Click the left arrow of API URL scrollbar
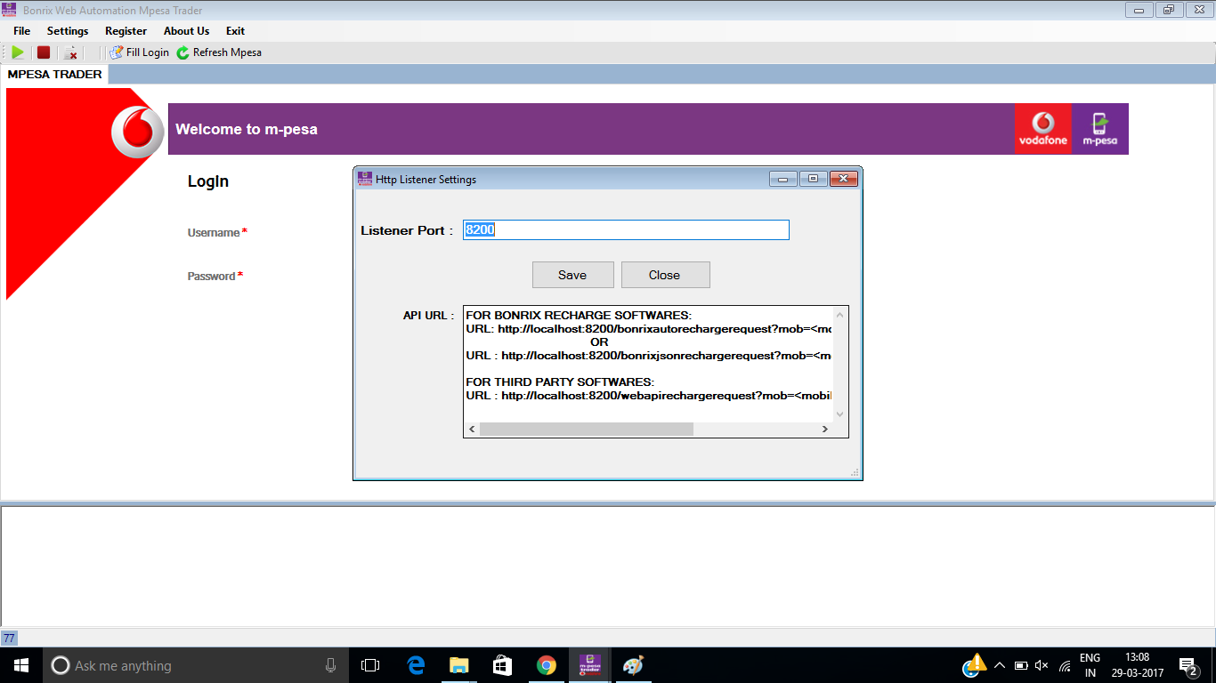This screenshot has height=683, width=1216. click(x=472, y=429)
